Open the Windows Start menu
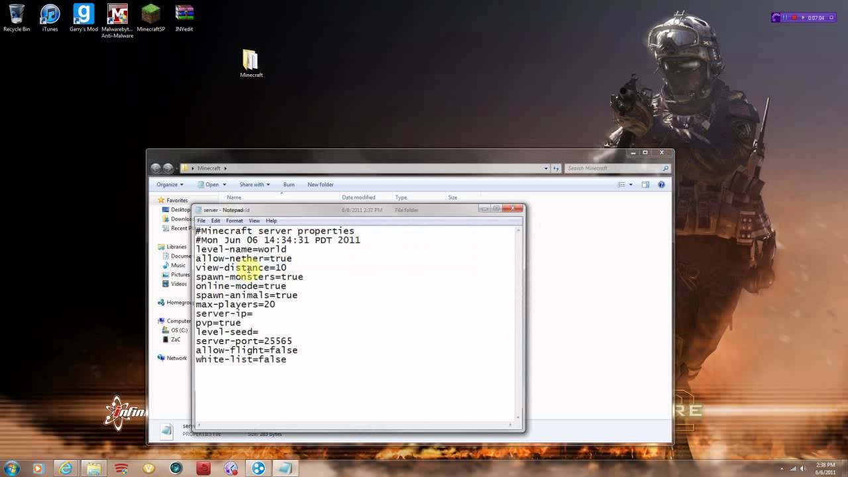The height and width of the screenshot is (477, 848). 11,468
